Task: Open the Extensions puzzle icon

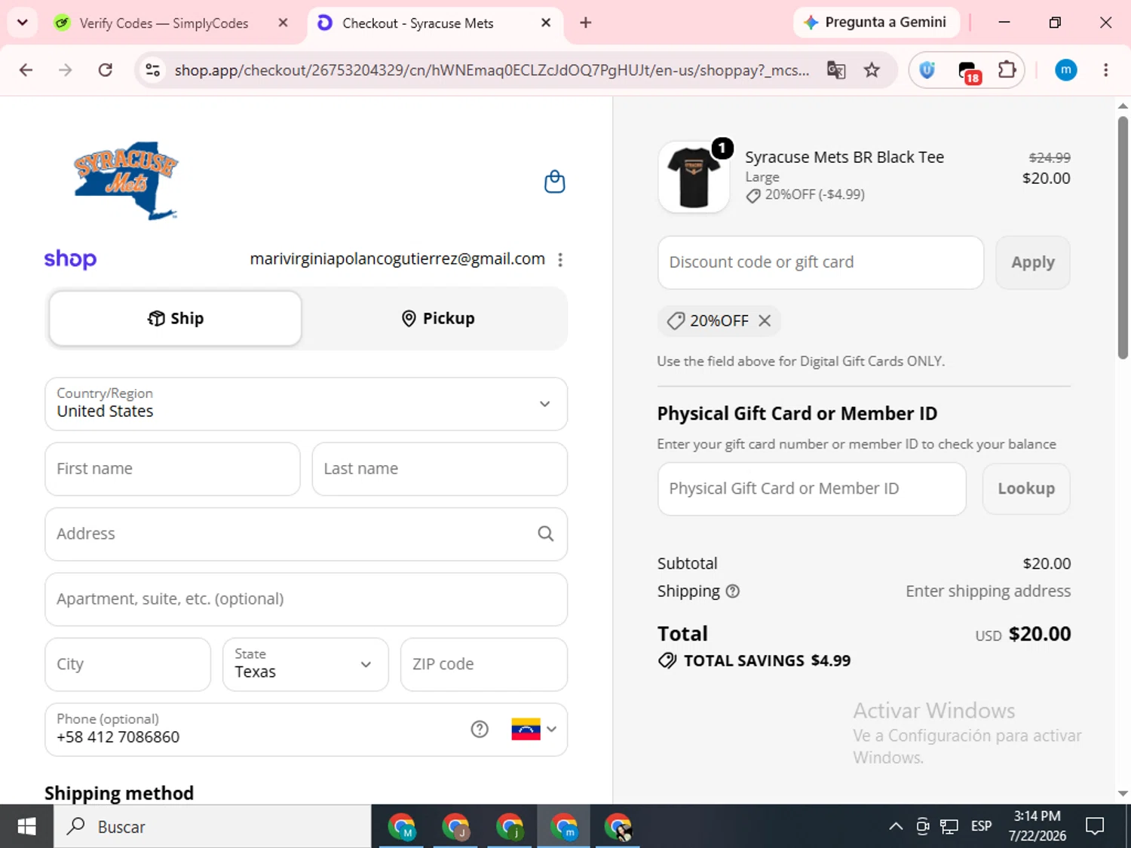Action: (x=1007, y=70)
